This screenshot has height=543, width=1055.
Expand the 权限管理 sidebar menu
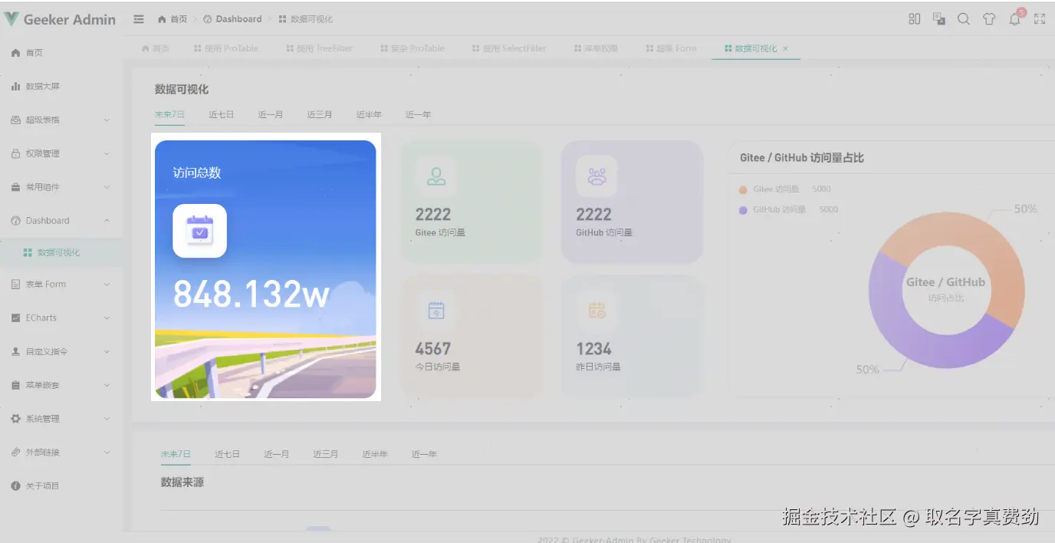pyautogui.click(x=61, y=153)
